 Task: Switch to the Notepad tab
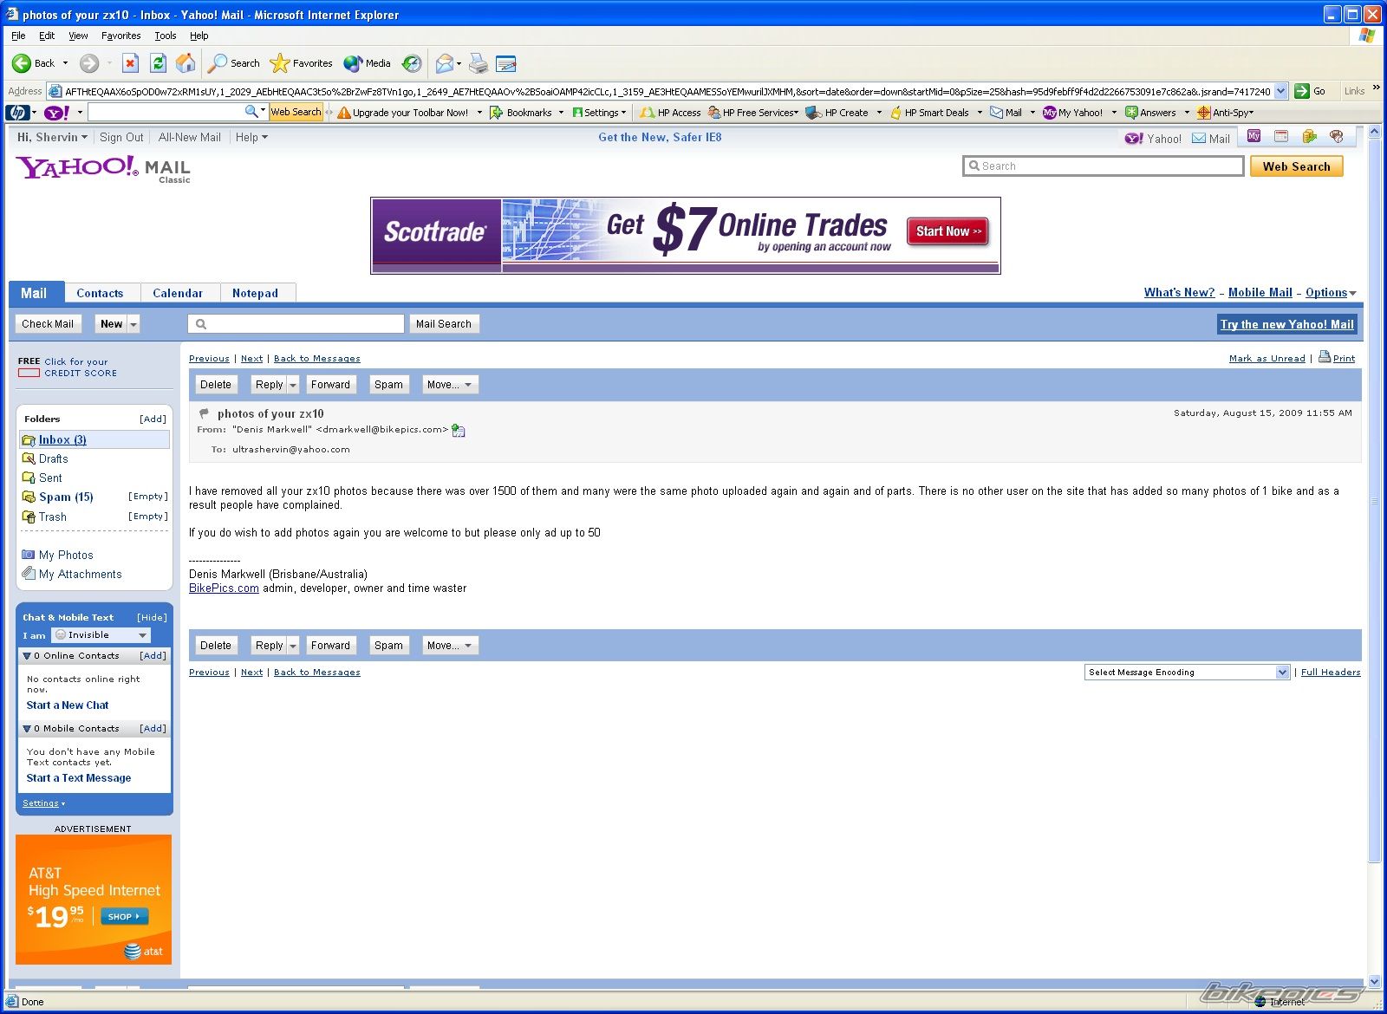pos(255,293)
